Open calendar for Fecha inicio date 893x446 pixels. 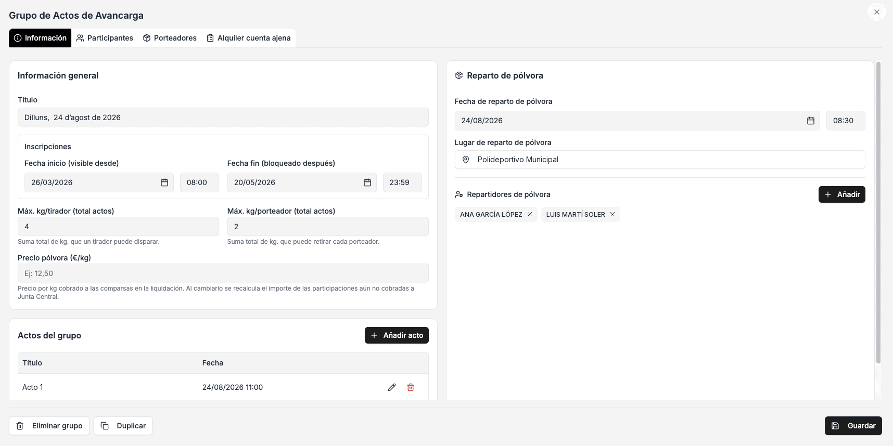[x=164, y=182]
